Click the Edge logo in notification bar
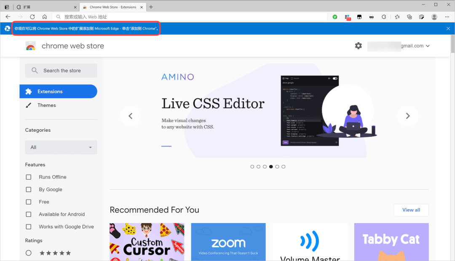Viewport: 455px width, 261px height. click(7, 29)
